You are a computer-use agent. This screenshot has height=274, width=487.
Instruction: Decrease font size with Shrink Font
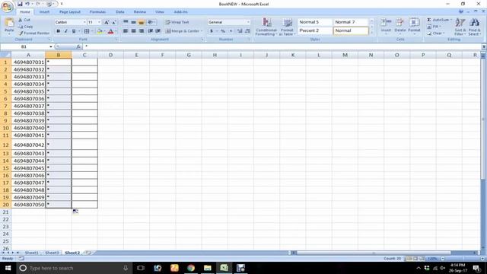tap(113, 22)
